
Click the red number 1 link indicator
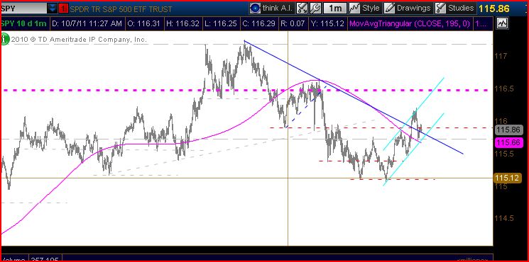click(62, 8)
